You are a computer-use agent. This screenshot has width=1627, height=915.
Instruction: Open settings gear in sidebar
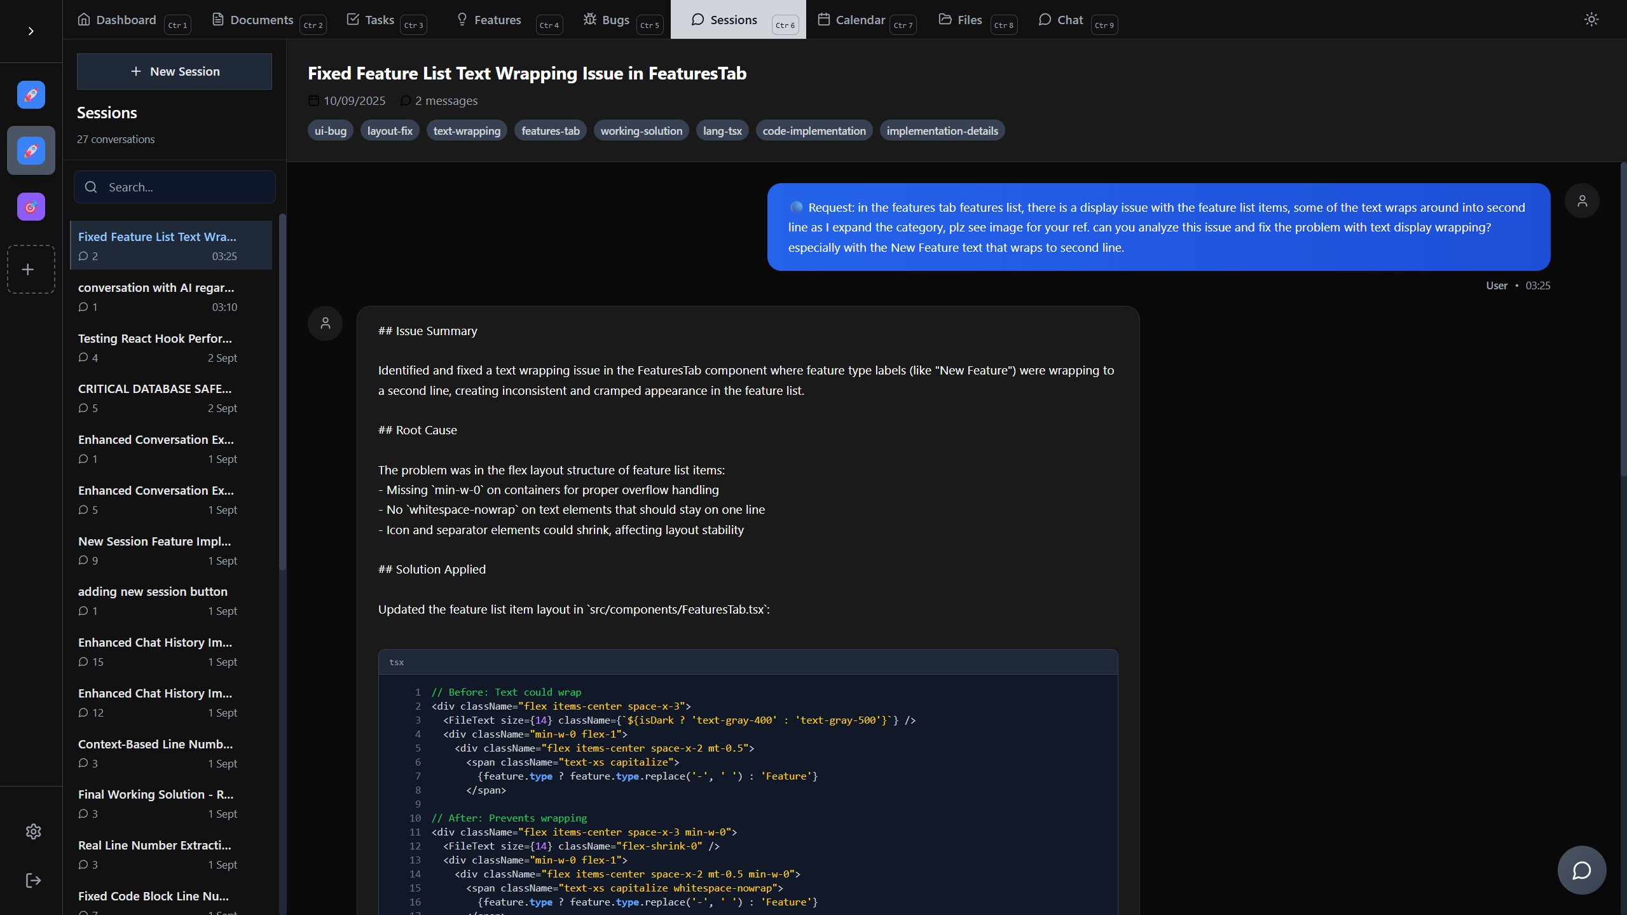coord(33,832)
